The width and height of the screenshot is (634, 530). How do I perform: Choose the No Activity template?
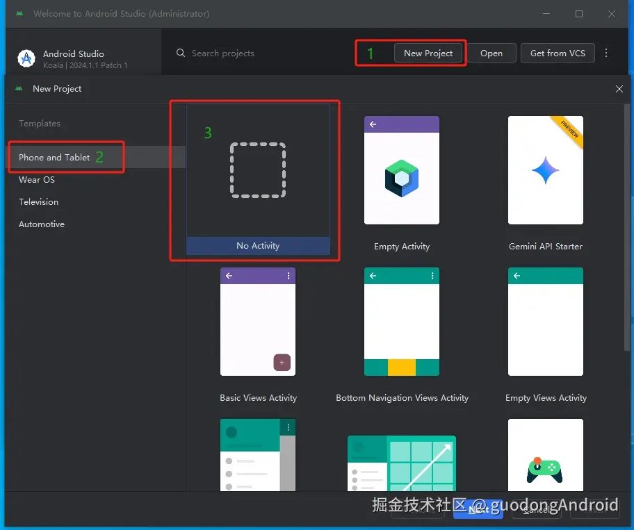(258, 179)
